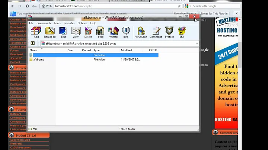This screenshot has height=150, width=268.
Task: Open the File menu
Action: pyautogui.click(x=31, y=23)
